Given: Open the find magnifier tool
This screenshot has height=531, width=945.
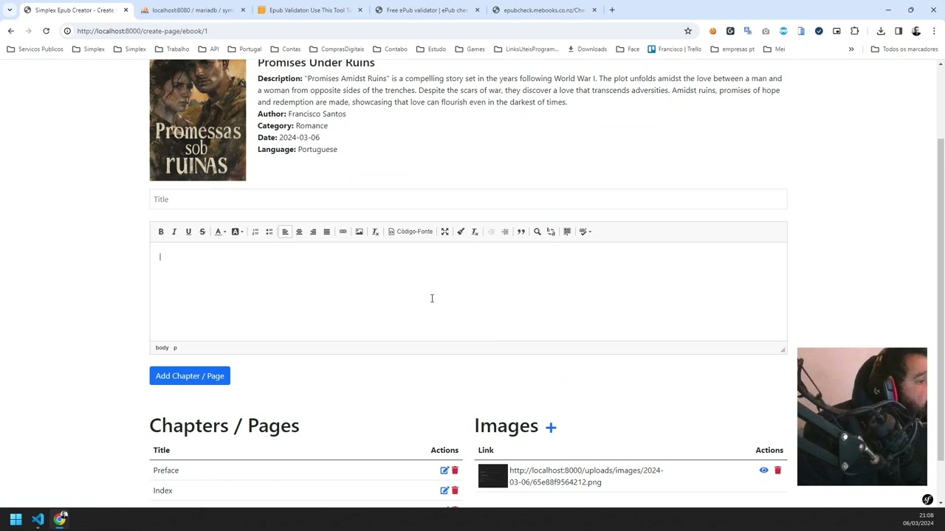Looking at the screenshot, I should pos(537,232).
